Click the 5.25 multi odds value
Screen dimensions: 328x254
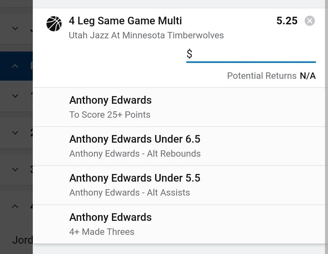click(x=287, y=21)
